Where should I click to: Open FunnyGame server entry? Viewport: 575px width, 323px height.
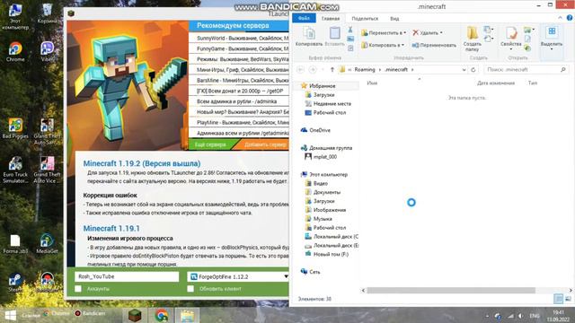pyautogui.click(x=239, y=48)
